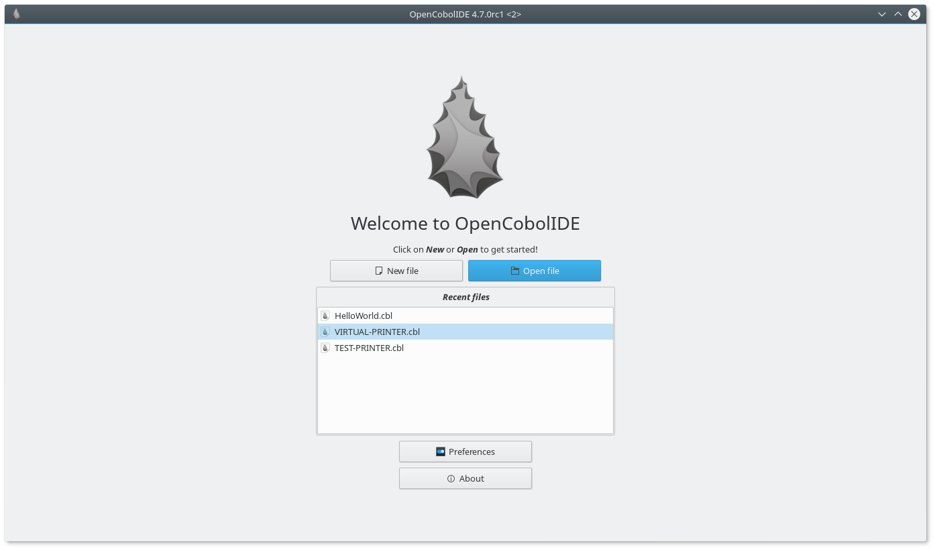
Task: Click the New file button
Action: 396,271
